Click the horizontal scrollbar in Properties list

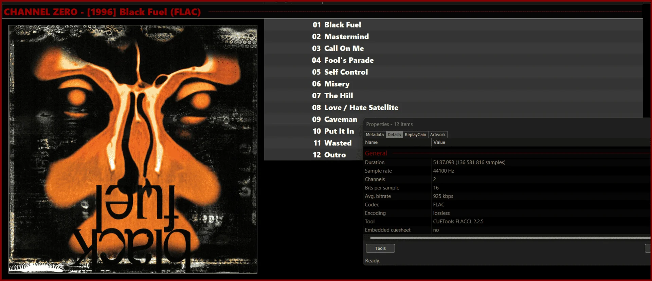click(510, 238)
